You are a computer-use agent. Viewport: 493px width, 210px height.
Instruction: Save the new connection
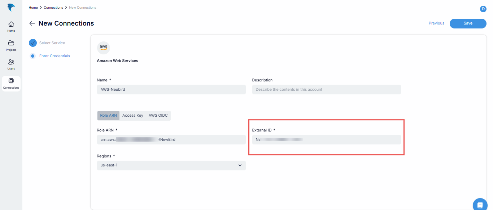click(x=468, y=23)
